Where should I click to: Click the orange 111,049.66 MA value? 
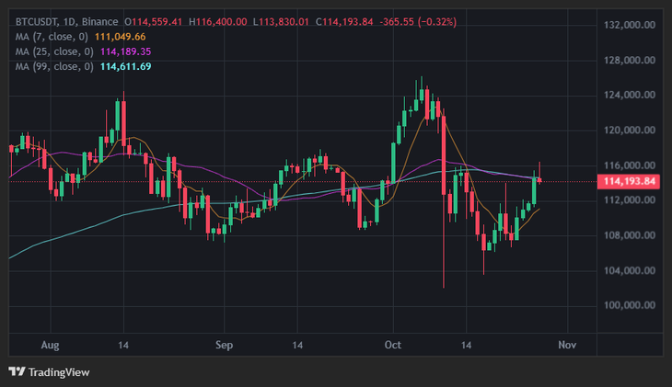point(120,37)
